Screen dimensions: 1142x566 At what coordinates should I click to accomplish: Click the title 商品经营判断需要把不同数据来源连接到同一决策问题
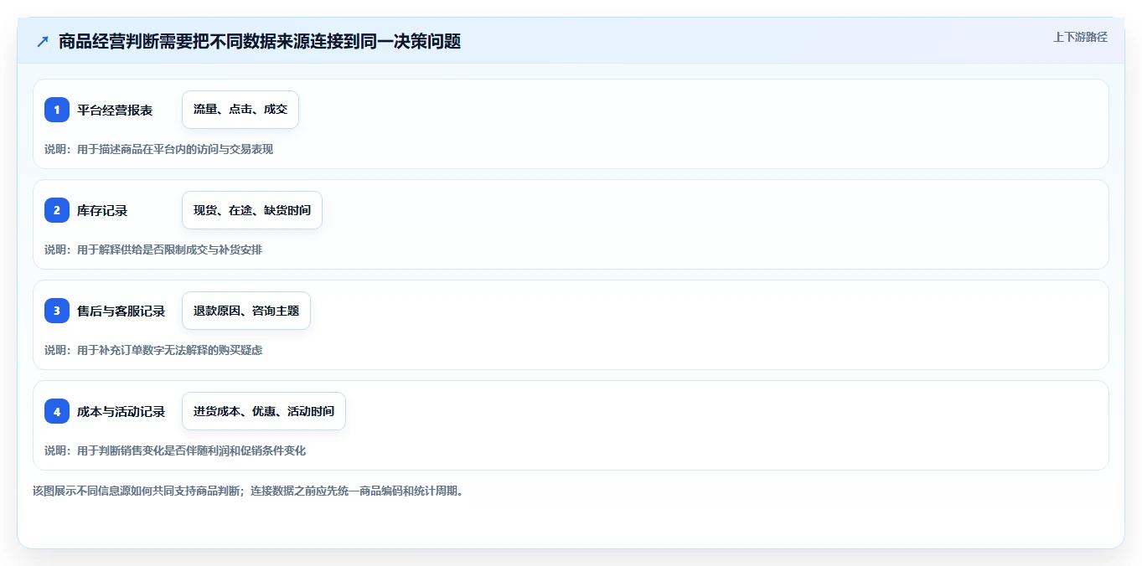(260, 41)
